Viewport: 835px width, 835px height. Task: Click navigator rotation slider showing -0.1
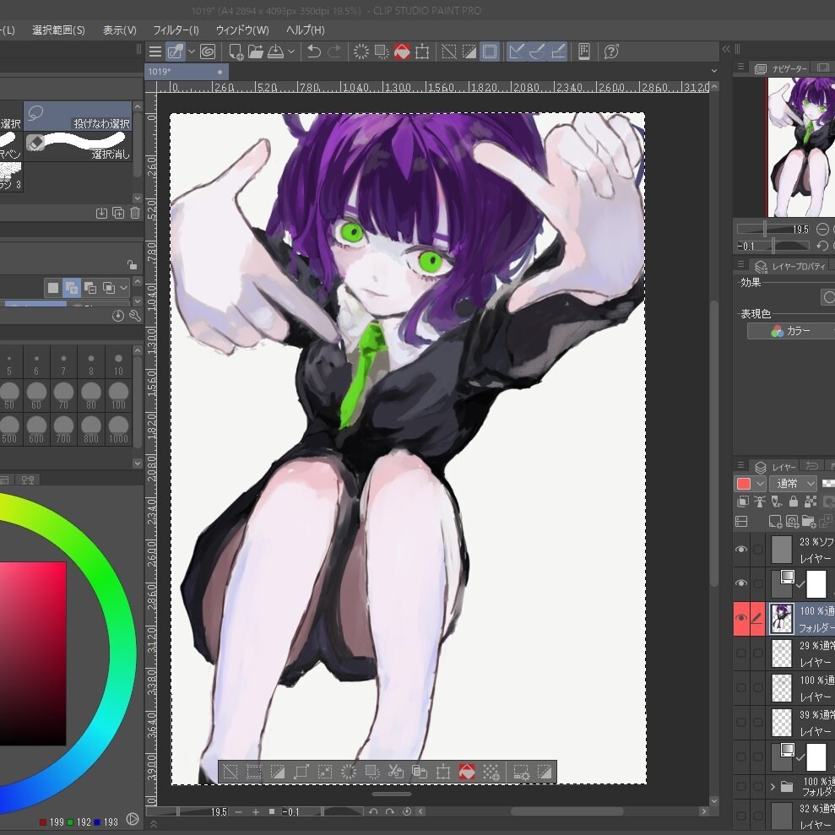tap(773, 246)
